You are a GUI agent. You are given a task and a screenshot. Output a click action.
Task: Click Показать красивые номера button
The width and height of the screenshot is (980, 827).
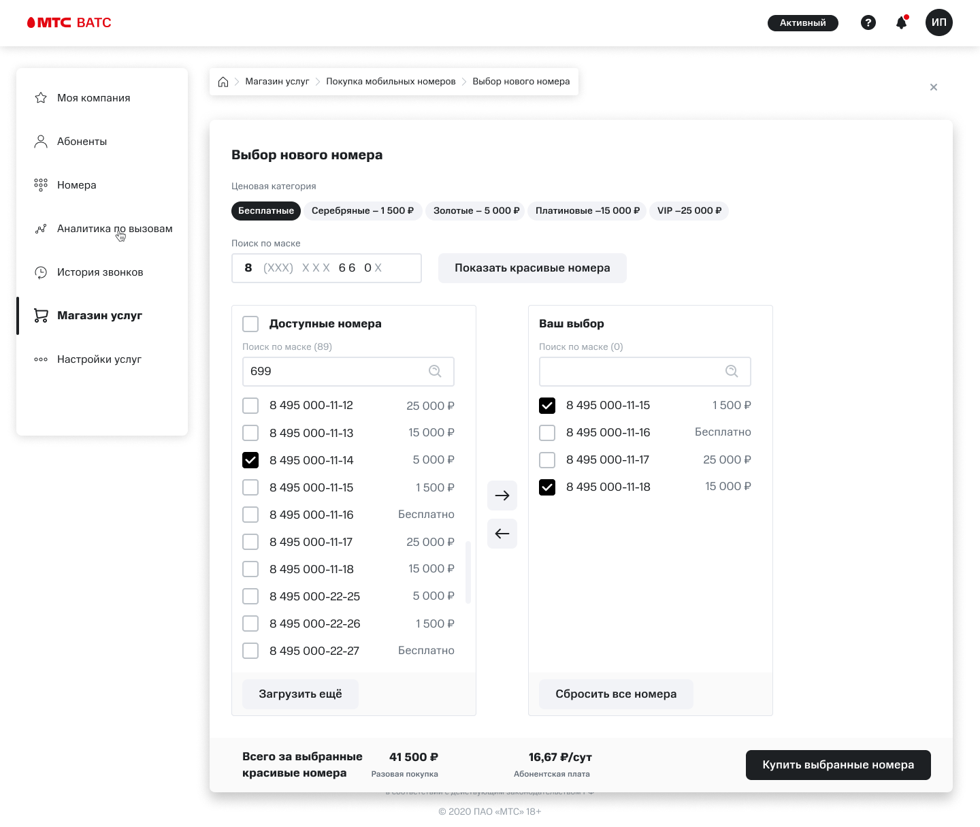(532, 268)
